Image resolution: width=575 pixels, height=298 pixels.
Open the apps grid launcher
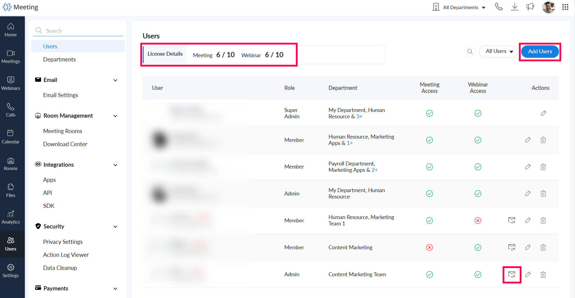[565, 7]
